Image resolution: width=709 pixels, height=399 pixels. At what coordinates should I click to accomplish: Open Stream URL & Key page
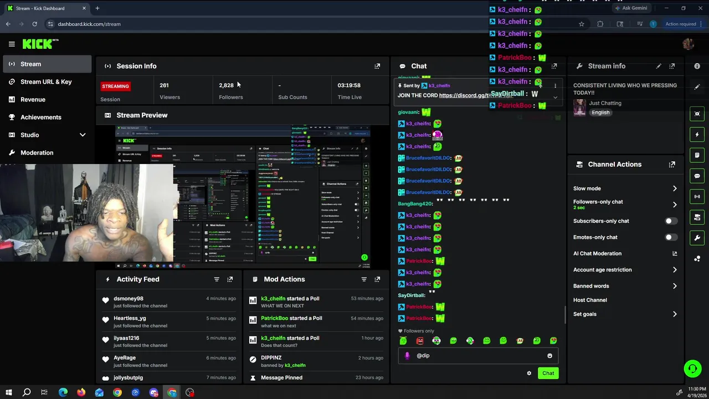[47, 81]
